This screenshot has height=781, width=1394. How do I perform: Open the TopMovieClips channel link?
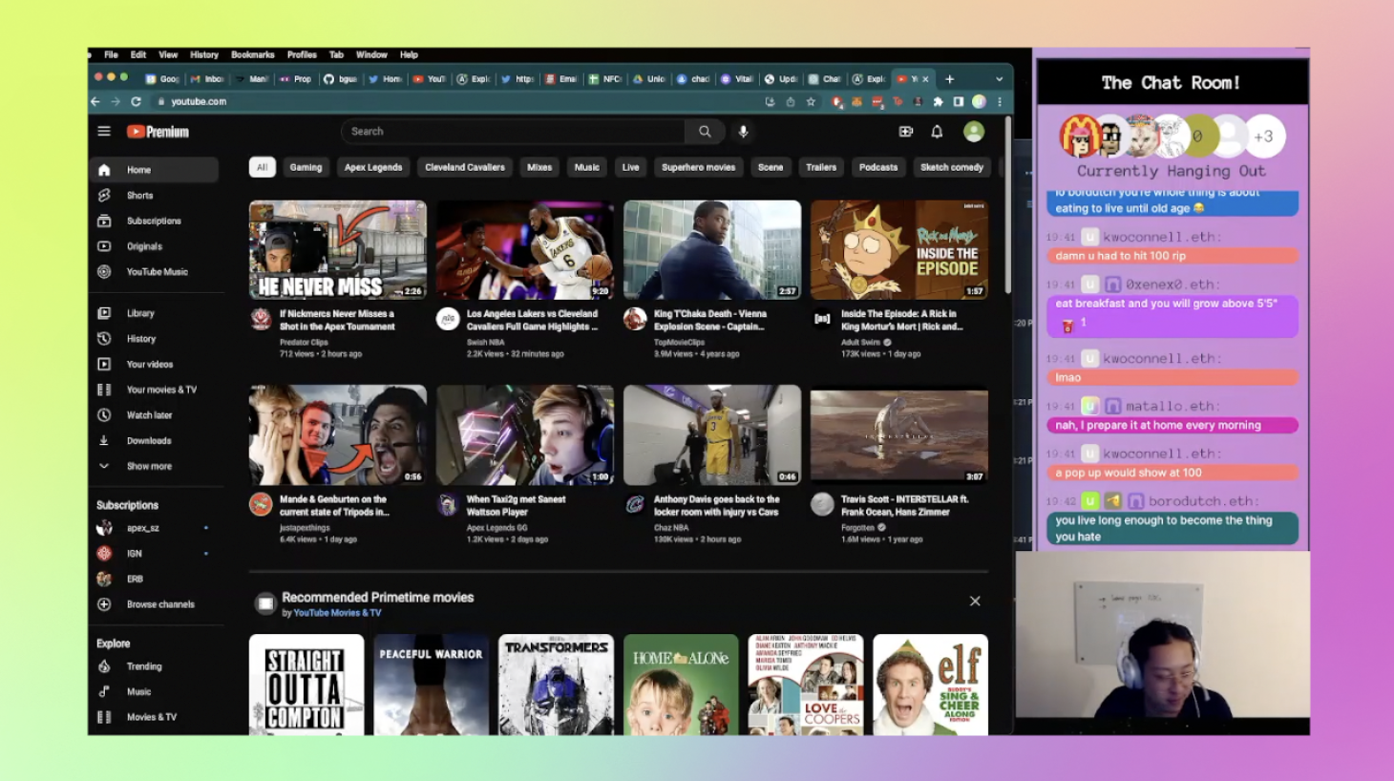[x=679, y=342]
